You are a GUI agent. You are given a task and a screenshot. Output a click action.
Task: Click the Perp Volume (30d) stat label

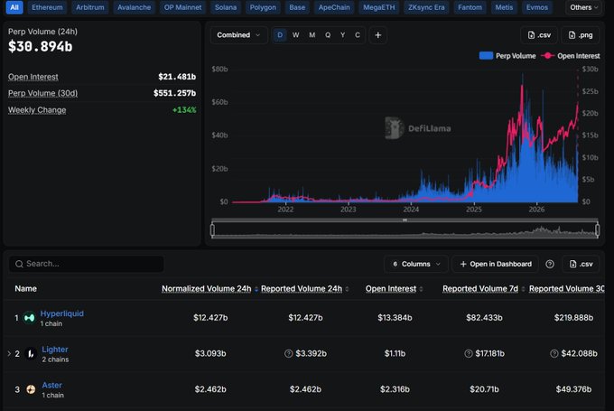click(42, 93)
